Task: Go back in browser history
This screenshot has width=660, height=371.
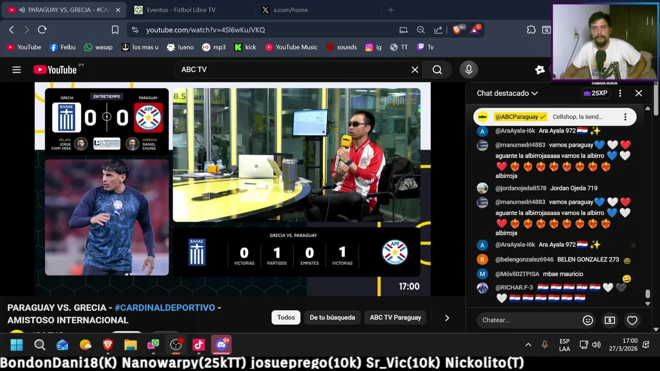Action: [11, 30]
